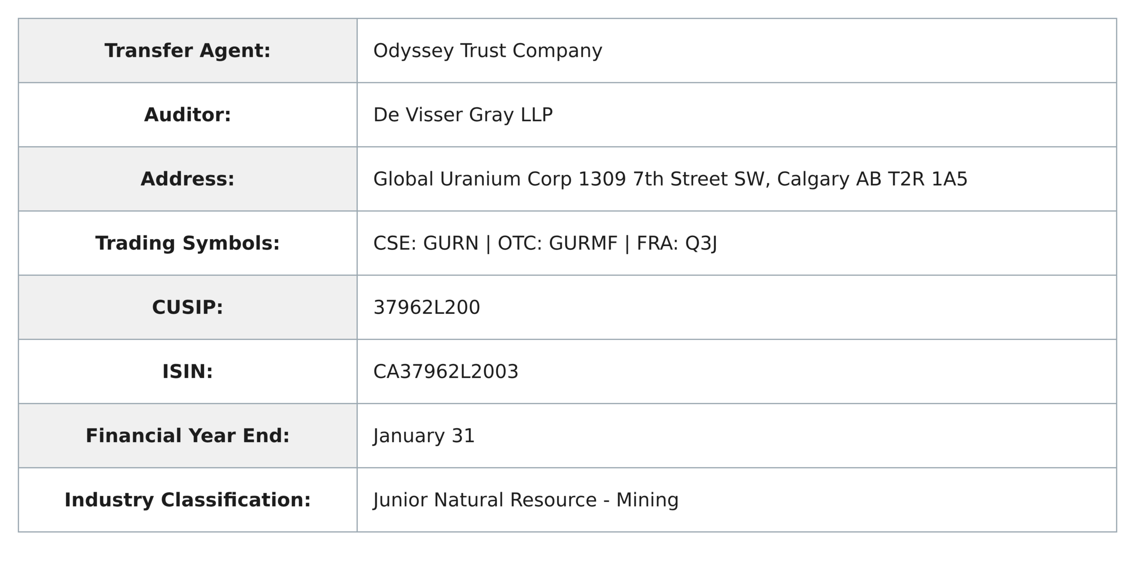Click the Auditor label cell
Viewport: 1141px width, 586px height.
pyautogui.click(x=188, y=115)
